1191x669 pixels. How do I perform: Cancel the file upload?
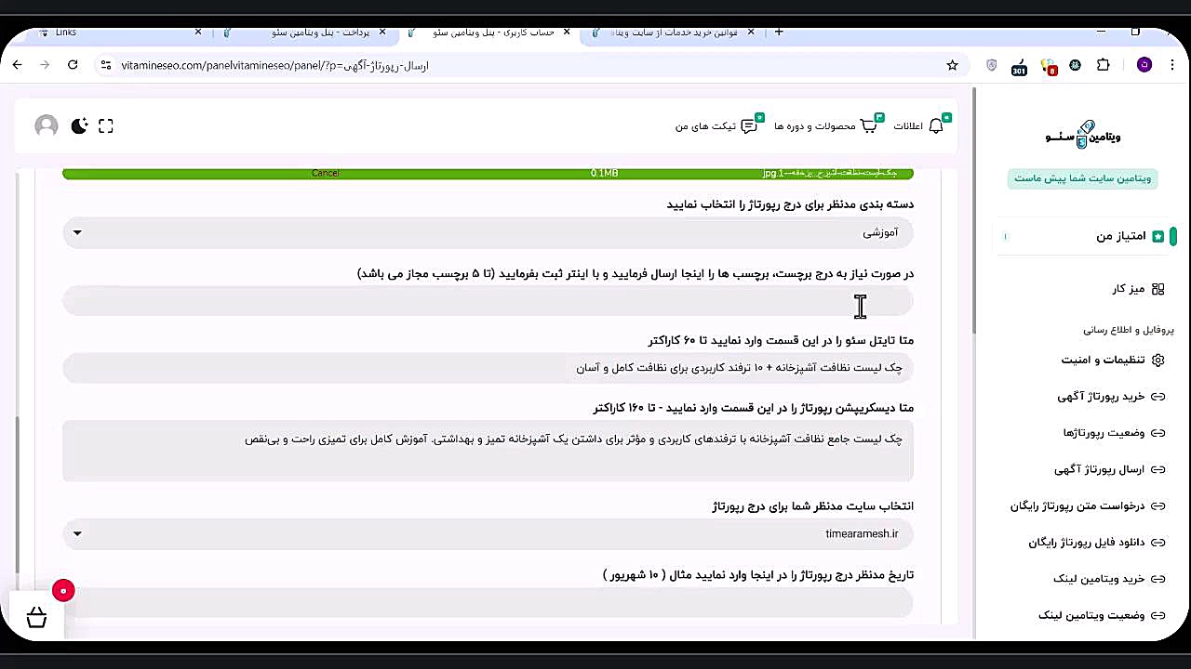click(x=325, y=174)
